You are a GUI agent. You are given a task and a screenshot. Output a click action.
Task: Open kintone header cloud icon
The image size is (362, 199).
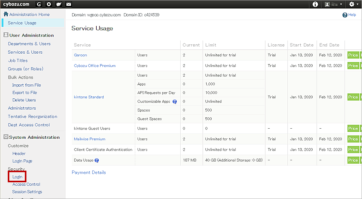(59, 4)
